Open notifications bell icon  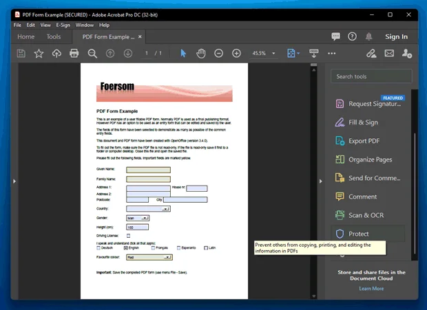coord(368,36)
